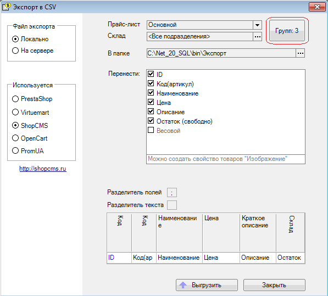This screenshot has height=296, width=328.
Task: Toggle the Описание checkbox
Action: tap(151, 111)
